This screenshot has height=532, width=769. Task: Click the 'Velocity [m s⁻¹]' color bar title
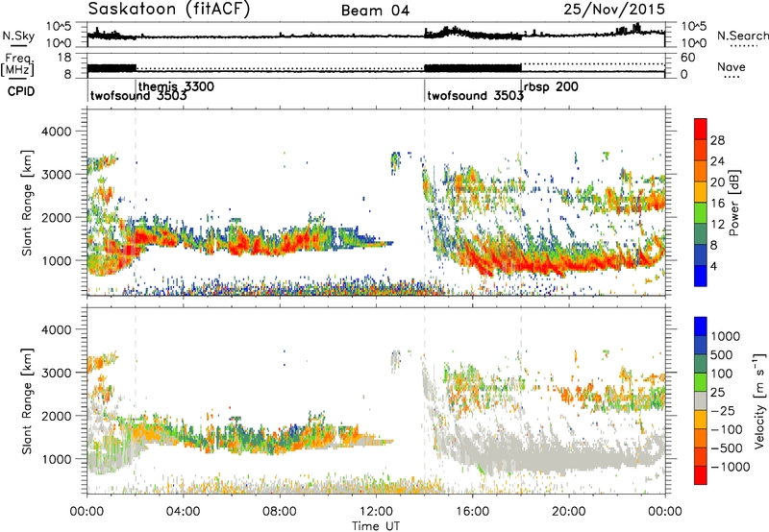tap(759, 400)
